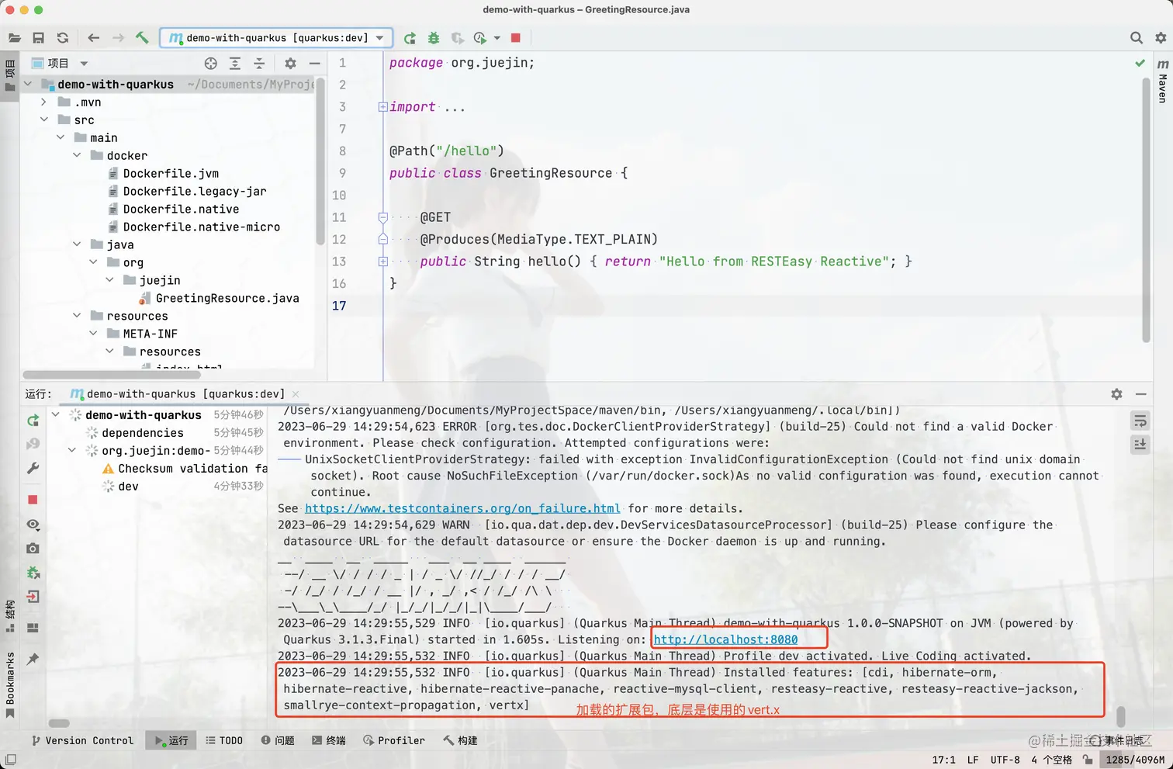Viewport: 1173px width, 769px height.
Task: Click the LF line separator status entry
Action: tap(973, 760)
